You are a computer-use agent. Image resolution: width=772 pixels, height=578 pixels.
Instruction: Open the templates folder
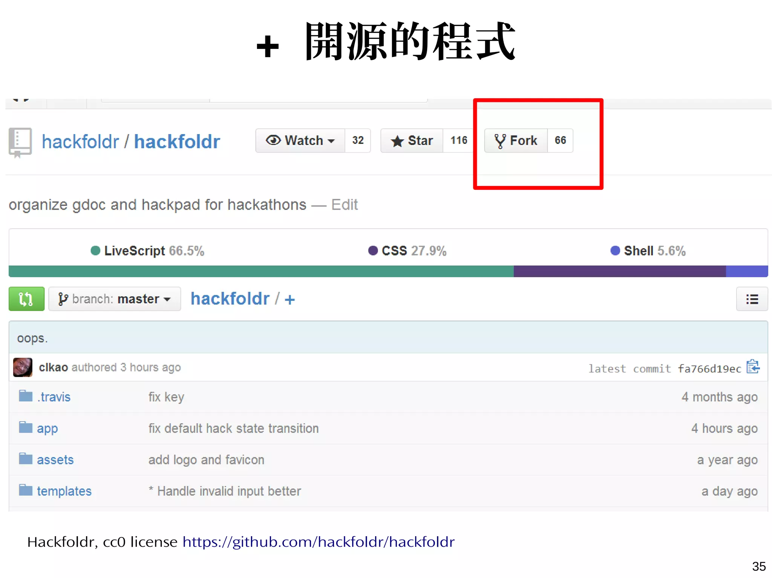(64, 491)
